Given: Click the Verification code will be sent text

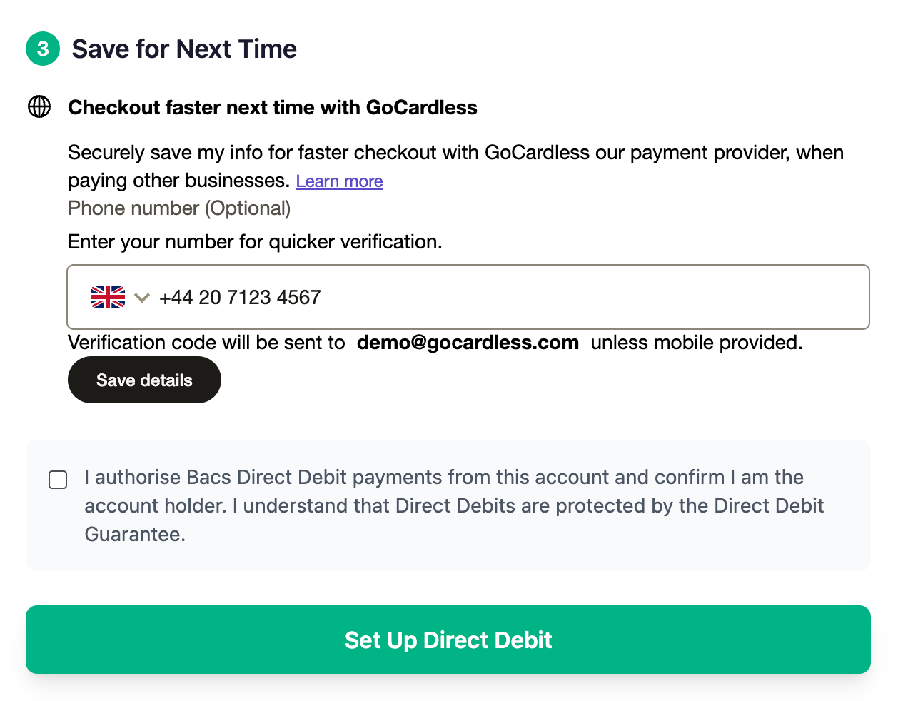Looking at the screenshot, I should [206, 343].
